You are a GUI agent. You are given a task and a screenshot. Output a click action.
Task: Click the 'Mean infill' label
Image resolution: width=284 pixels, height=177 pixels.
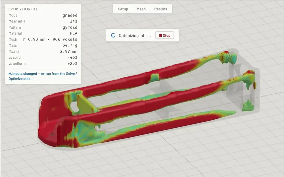17,21
